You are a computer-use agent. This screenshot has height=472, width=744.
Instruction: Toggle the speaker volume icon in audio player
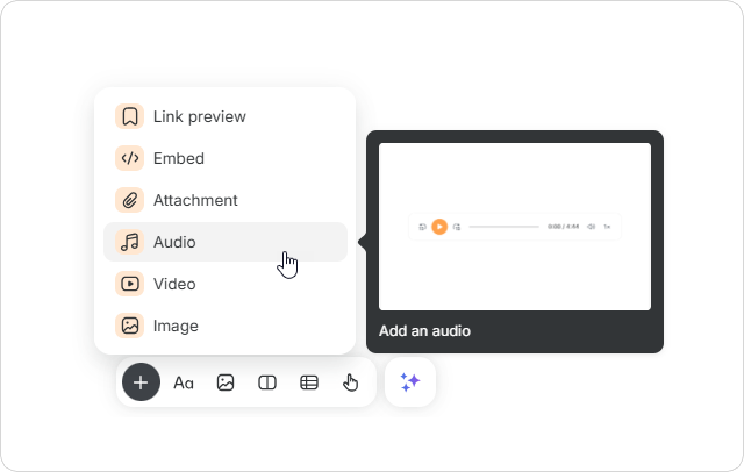(x=591, y=227)
